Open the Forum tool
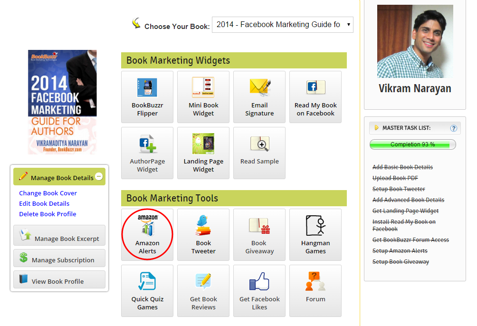477x326 pixels. point(315,291)
